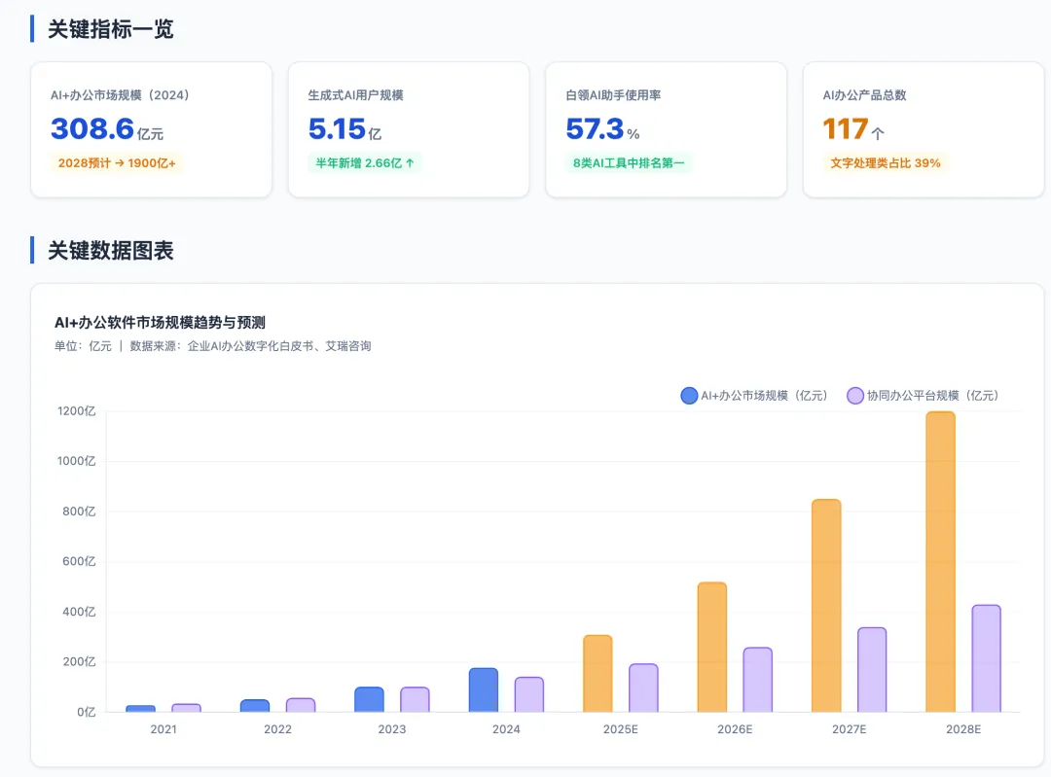Click the blue AI+办公市场规模 legend swatch

689,396
